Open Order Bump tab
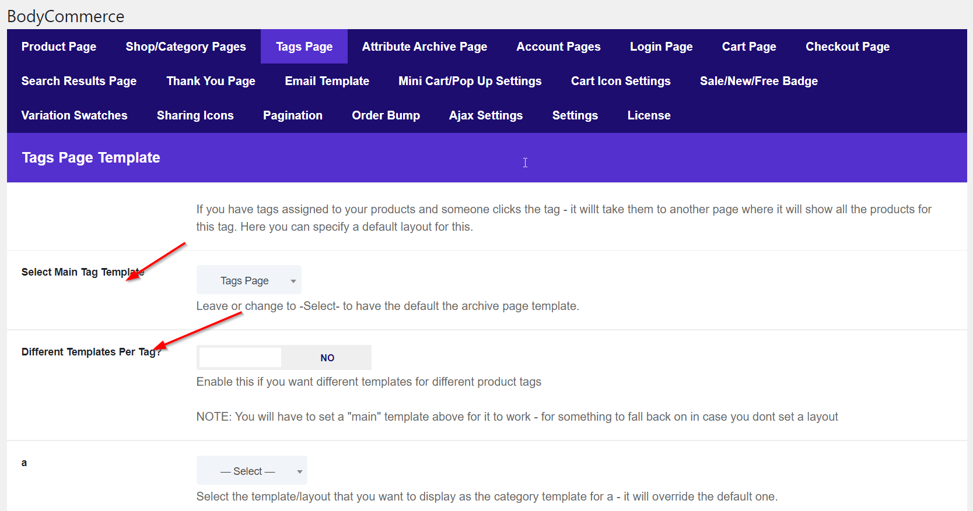The image size is (973, 511). click(386, 115)
